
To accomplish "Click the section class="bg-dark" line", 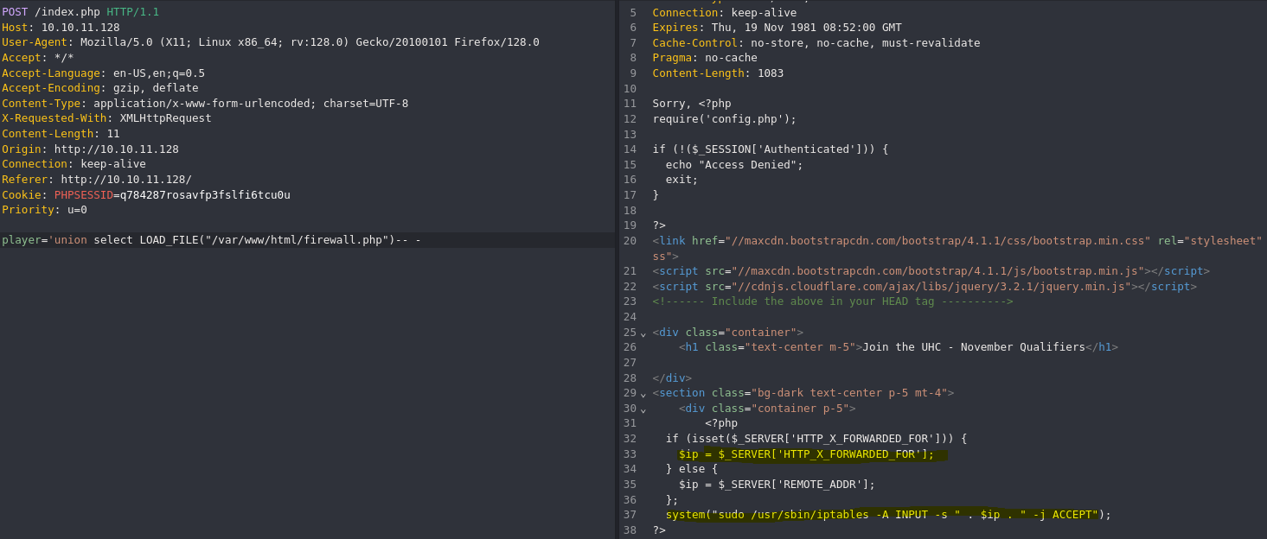I will tap(803, 393).
